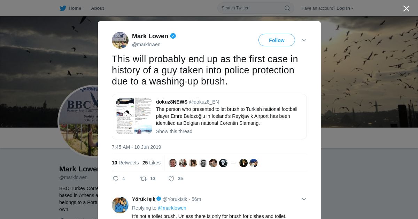Open the dokuz8NEWS quoted tweet thumbnail

[x=134, y=116]
